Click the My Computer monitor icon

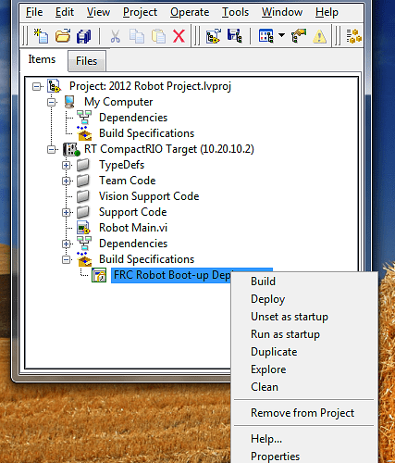point(69,102)
